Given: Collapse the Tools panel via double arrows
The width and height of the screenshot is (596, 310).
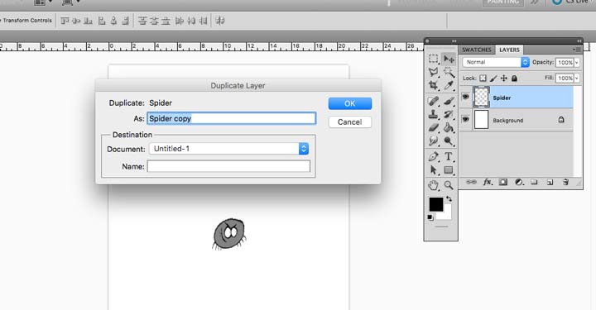Looking at the screenshot, I should pos(454,41).
